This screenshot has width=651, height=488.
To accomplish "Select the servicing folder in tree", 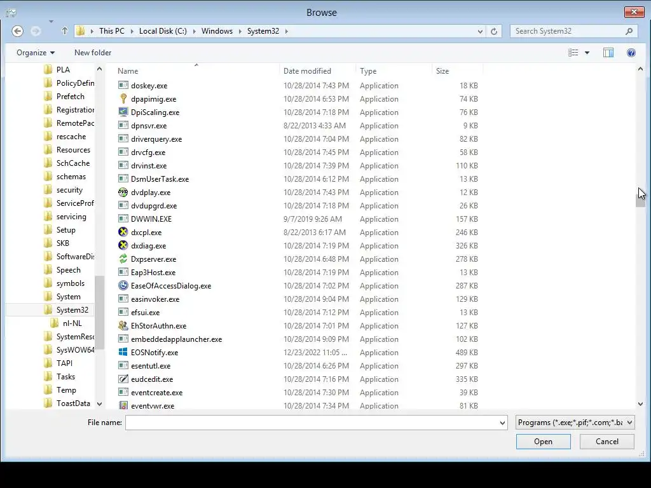I will coord(71,216).
